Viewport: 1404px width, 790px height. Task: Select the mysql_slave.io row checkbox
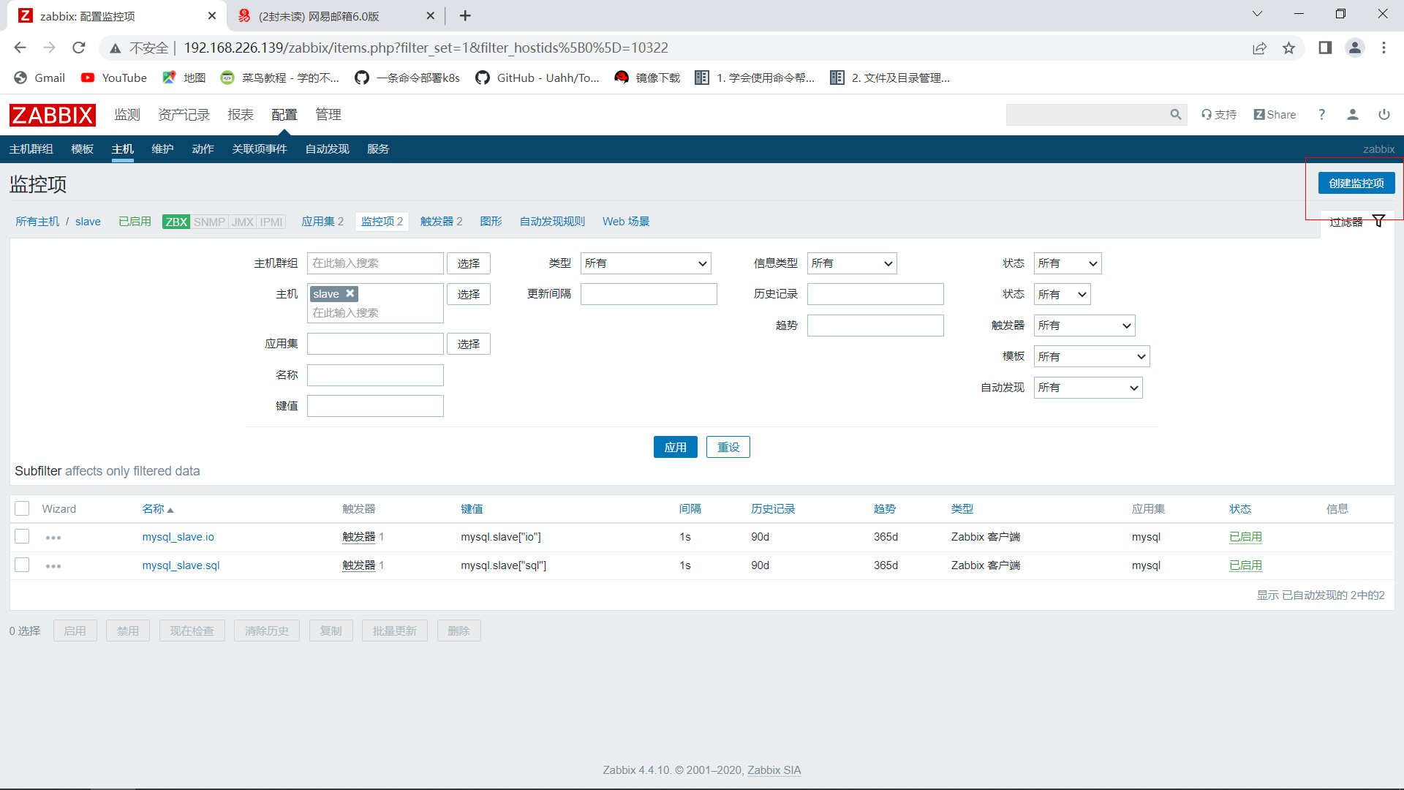click(22, 537)
